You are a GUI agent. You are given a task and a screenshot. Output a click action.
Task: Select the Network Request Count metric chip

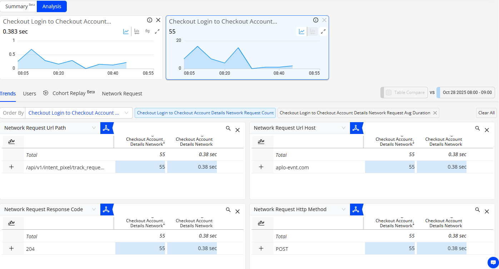205,113
